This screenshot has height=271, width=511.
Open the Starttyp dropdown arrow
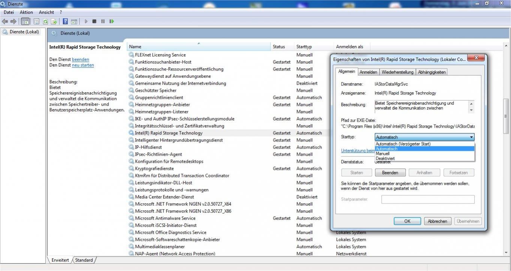point(471,137)
